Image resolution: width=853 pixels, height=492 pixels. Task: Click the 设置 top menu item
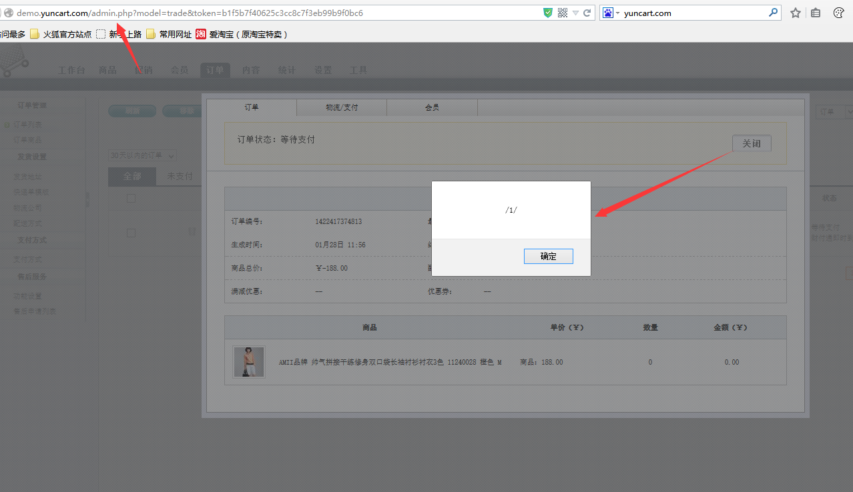pyautogui.click(x=323, y=70)
